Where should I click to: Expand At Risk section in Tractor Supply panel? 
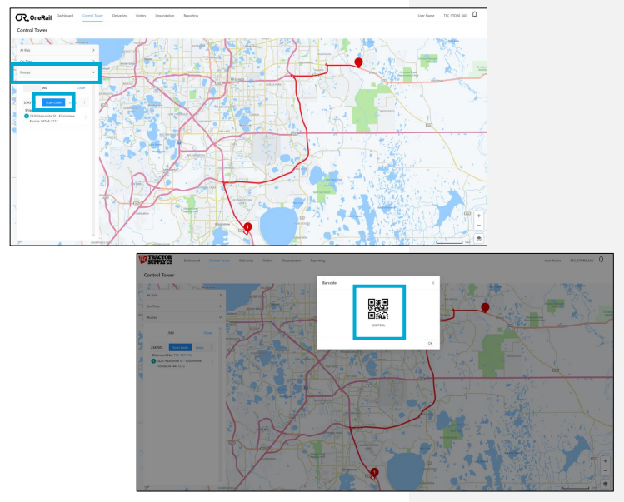coord(184,296)
